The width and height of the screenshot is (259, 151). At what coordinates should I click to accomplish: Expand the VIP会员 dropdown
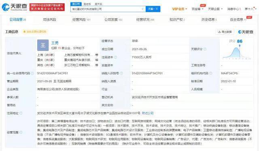[x=180, y=9]
